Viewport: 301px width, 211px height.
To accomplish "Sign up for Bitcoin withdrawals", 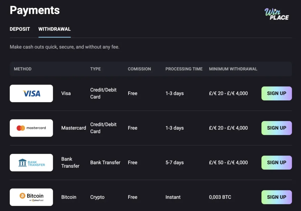I will tap(276, 197).
